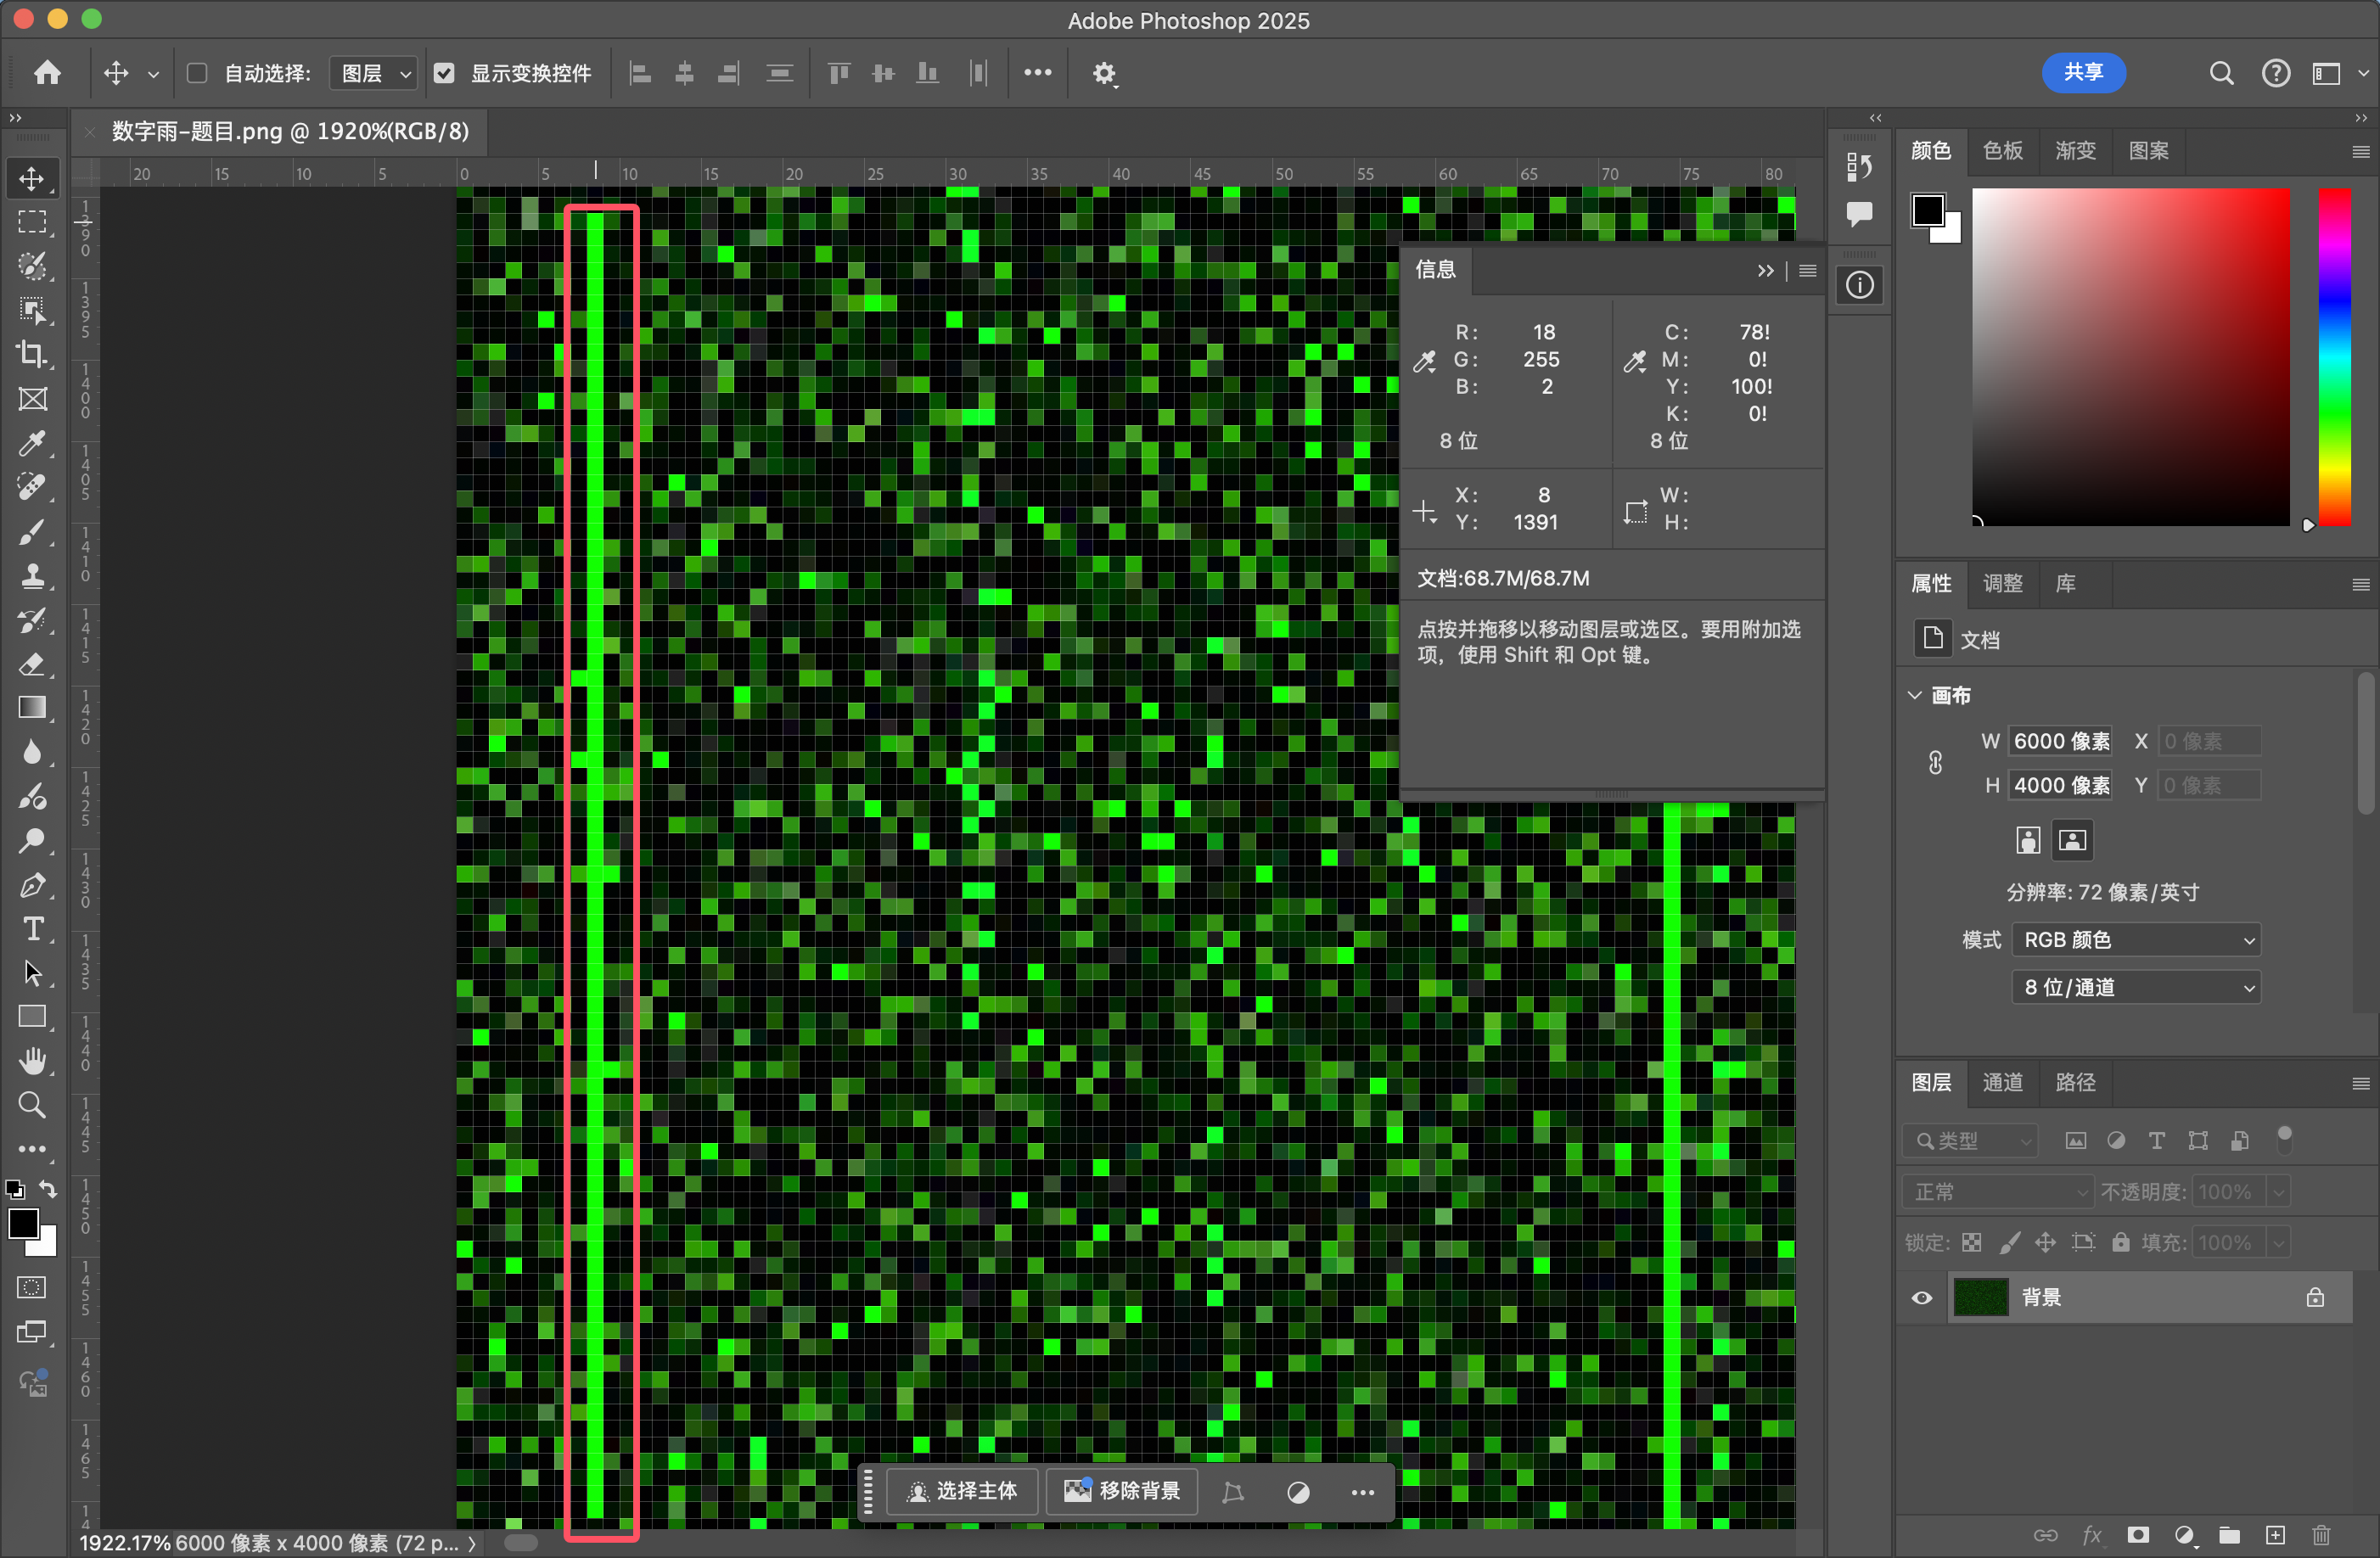Open more alignment options (three dots)
Image resolution: width=2380 pixels, height=1558 pixels.
[x=1037, y=73]
